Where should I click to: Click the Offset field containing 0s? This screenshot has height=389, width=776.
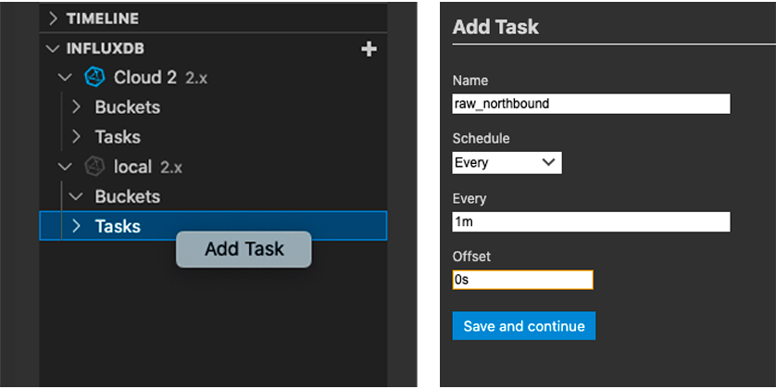[522, 280]
